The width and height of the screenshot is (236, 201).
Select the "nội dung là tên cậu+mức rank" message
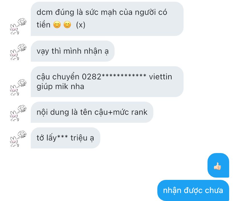(92, 112)
